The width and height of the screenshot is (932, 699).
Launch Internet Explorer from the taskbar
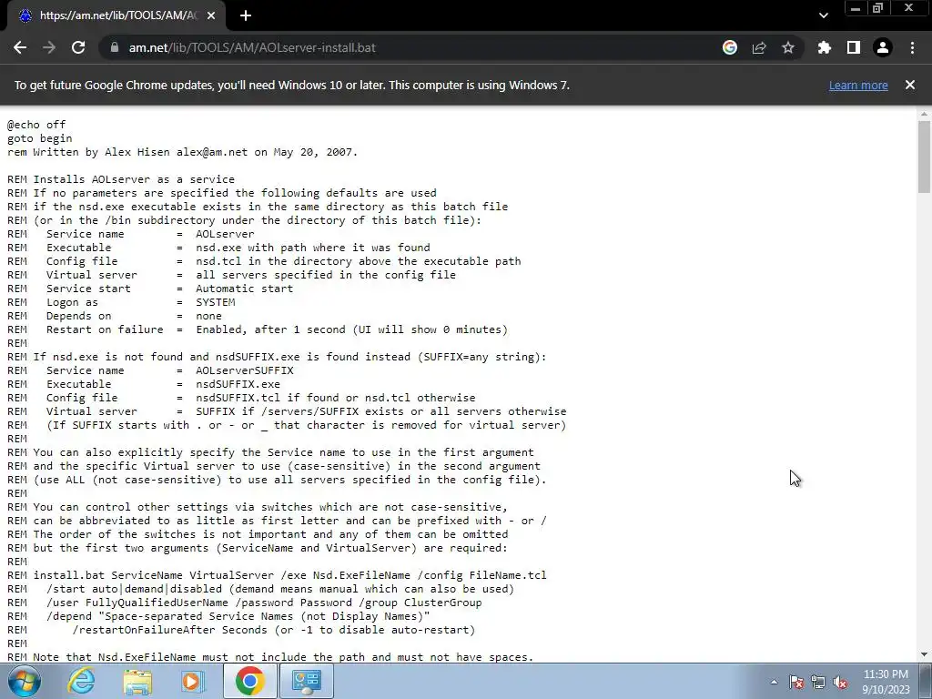(x=81, y=681)
